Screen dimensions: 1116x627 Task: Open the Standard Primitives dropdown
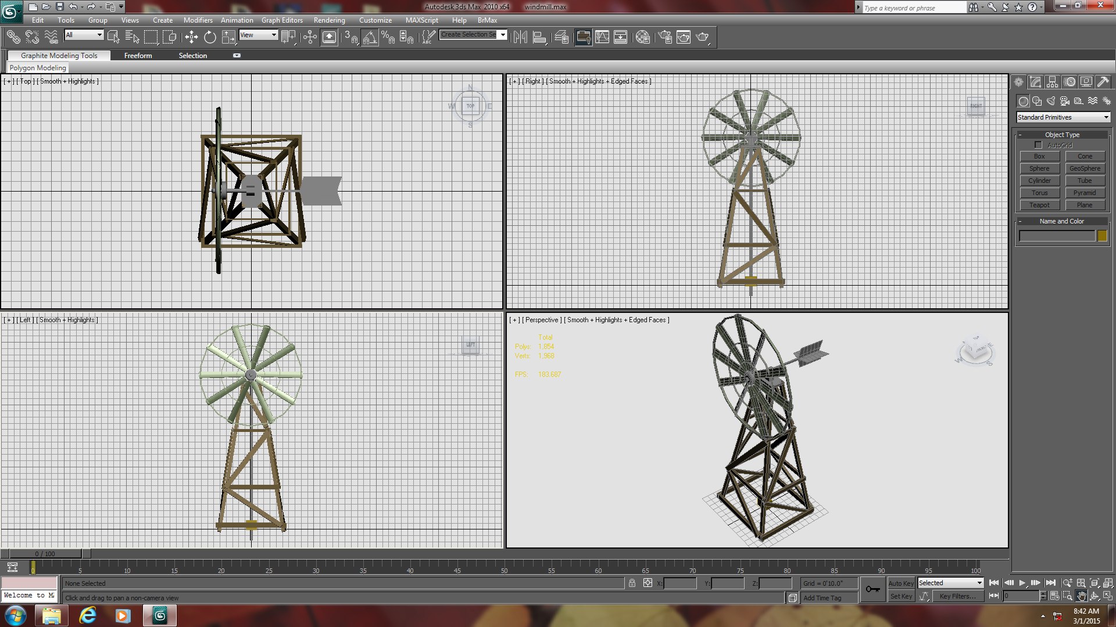point(1063,117)
